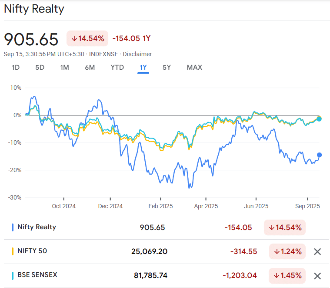Switch to the 1M range tab
The width and height of the screenshot is (330, 288).
click(64, 68)
